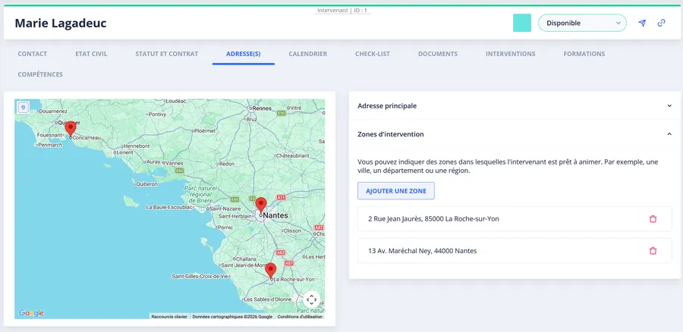The width and height of the screenshot is (683, 332).
Task: Click the map marker icon on map
Action: click(x=24, y=107)
